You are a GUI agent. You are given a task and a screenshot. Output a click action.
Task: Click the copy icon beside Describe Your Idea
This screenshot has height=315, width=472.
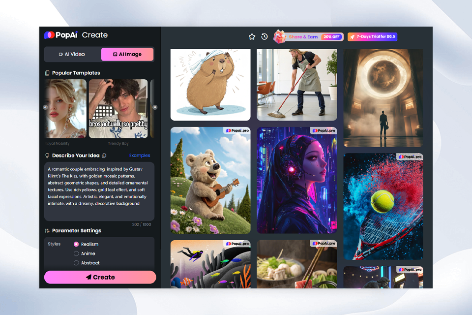click(x=104, y=156)
